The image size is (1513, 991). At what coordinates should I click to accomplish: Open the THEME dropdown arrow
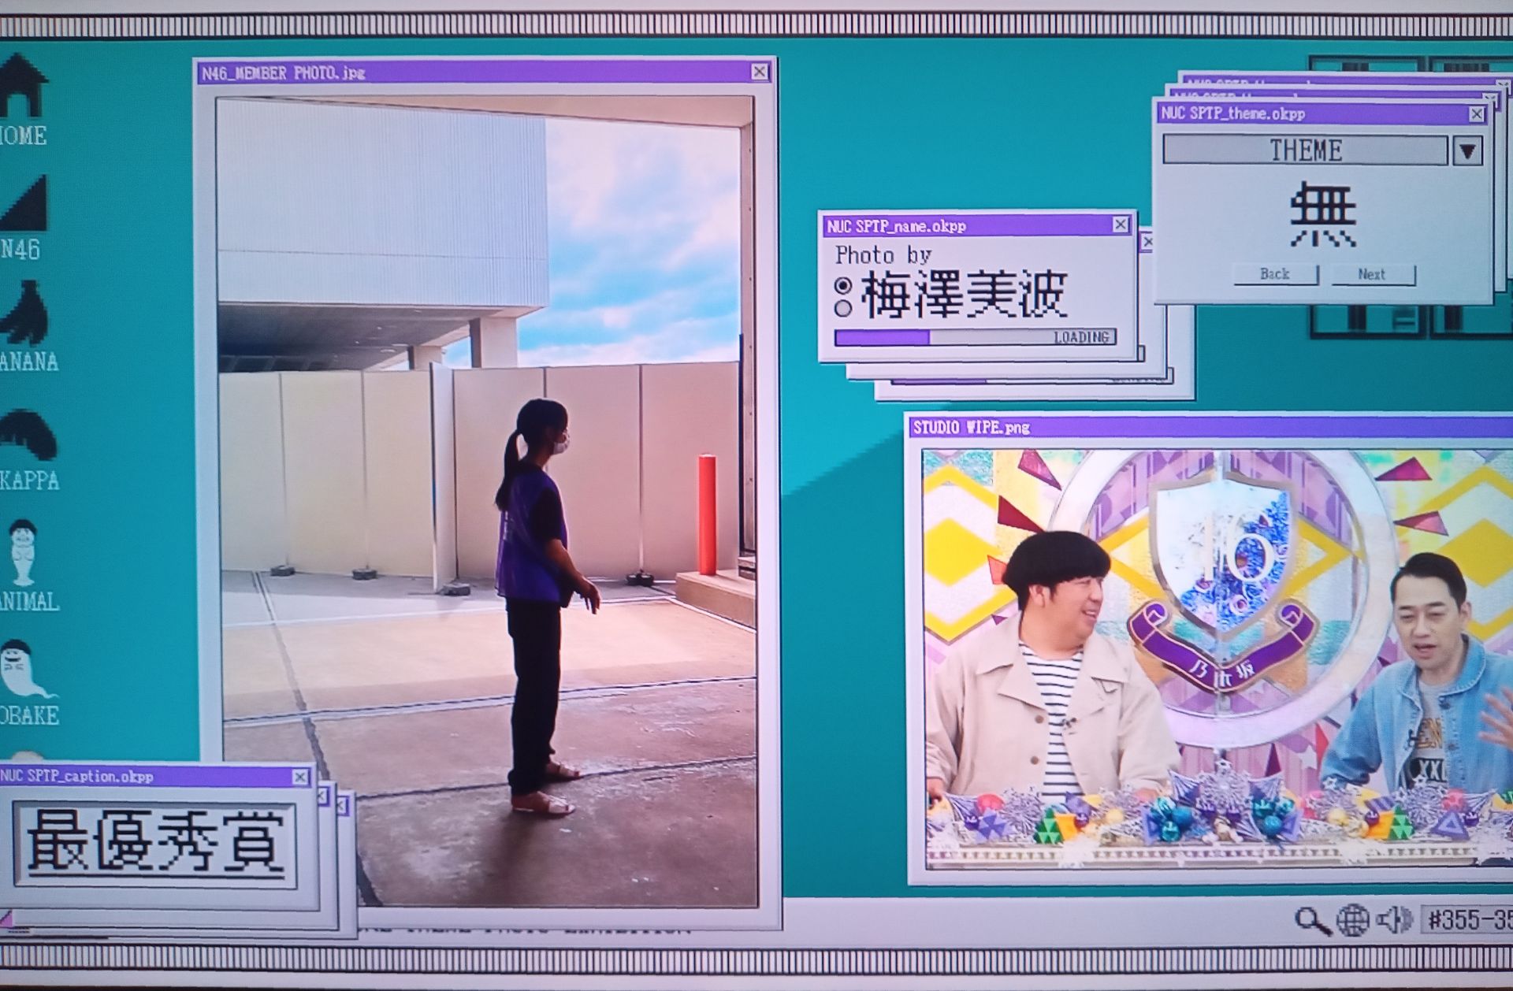click(1469, 149)
